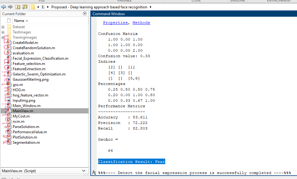Click the gso.m file icon
The image size is (297, 179).
tap(9, 85)
